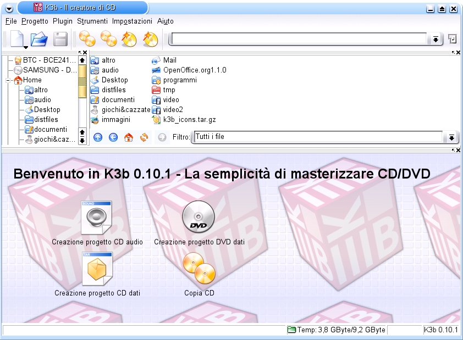Select giochi&caz... in the folder tree
The height and width of the screenshot is (340, 463).
coord(50,139)
